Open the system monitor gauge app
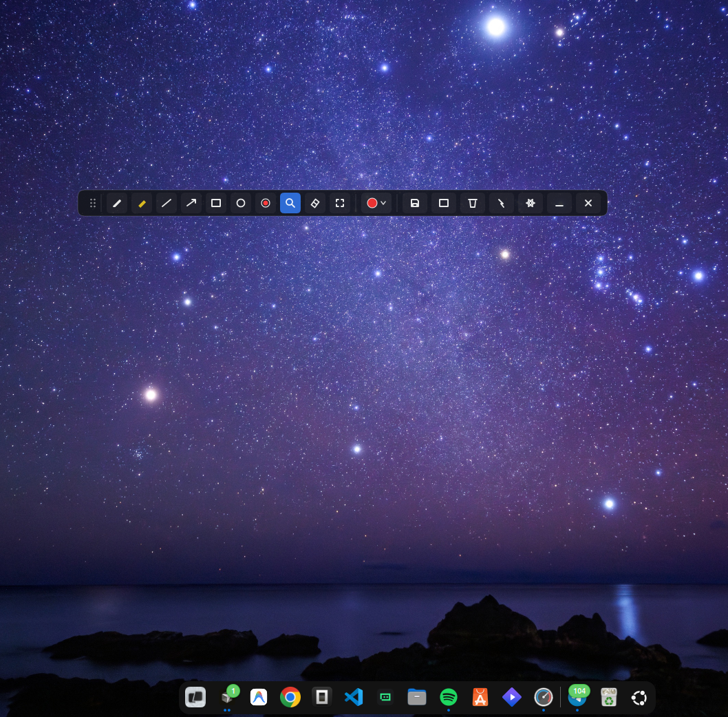 click(543, 697)
